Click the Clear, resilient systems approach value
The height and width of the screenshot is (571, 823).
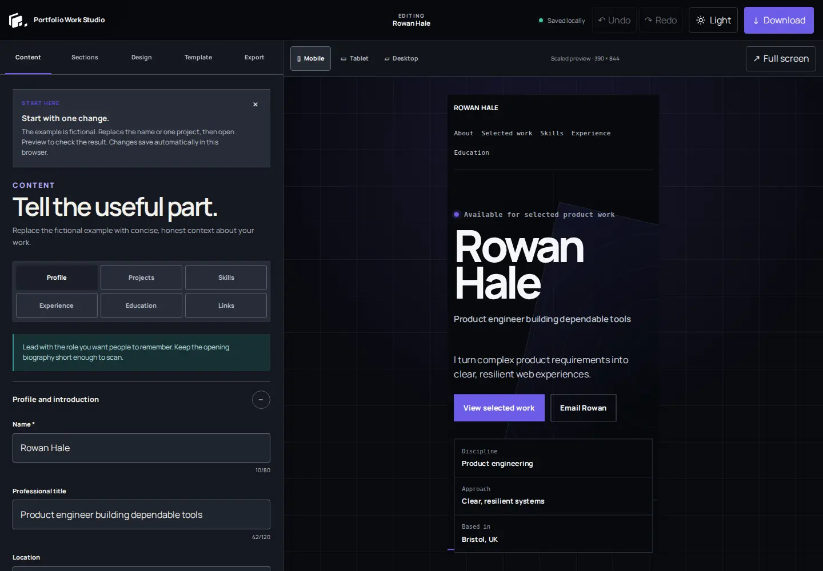[503, 501]
